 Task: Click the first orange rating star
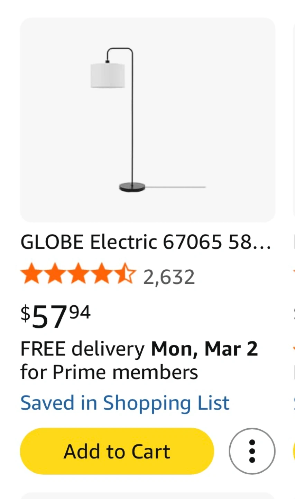coord(31,274)
